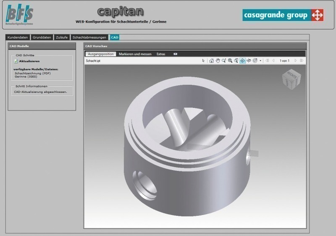The width and height of the screenshot is (336, 236).
Task: Select the Turntable rotation tool
Action: 249,60
